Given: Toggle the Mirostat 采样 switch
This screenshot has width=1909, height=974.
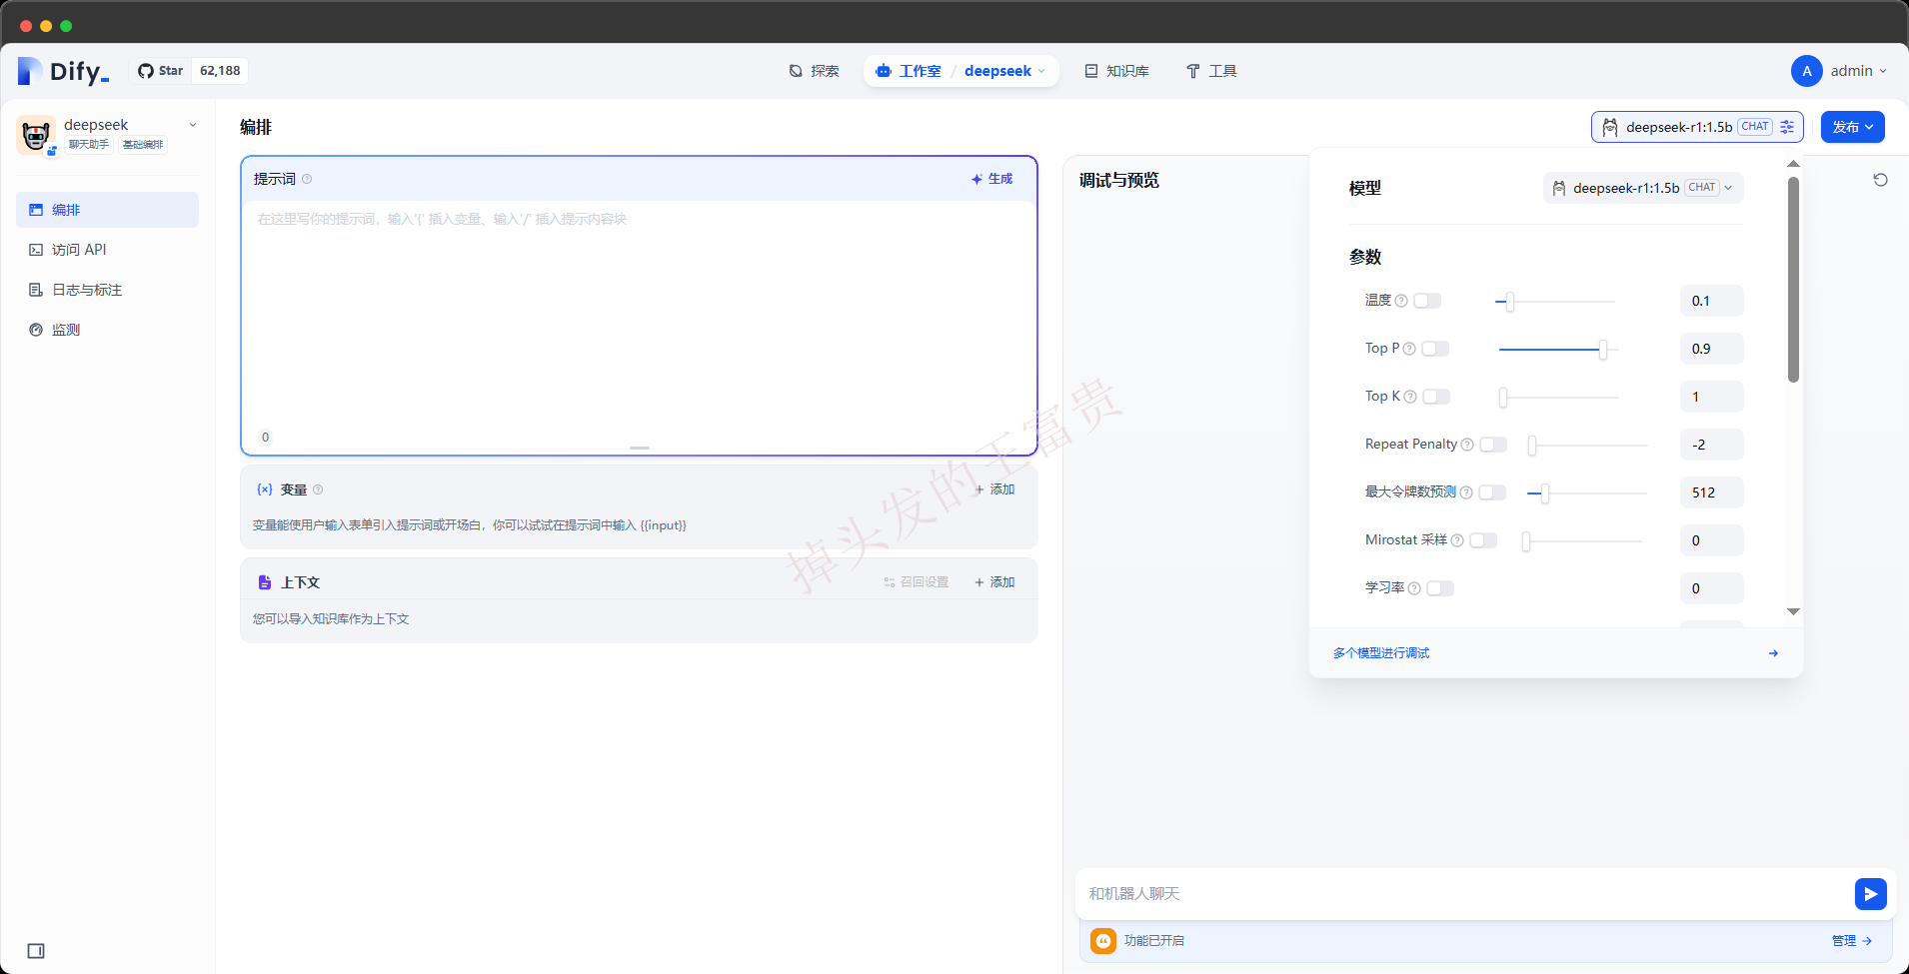Looking at the screenshot, I should point(1483,540).
